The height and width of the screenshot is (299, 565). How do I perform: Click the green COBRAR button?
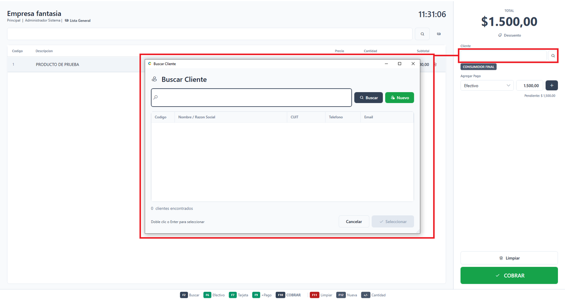click(x=509, y=275)
